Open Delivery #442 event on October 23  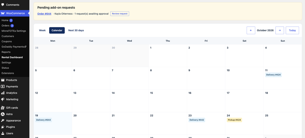coord(197,120)
